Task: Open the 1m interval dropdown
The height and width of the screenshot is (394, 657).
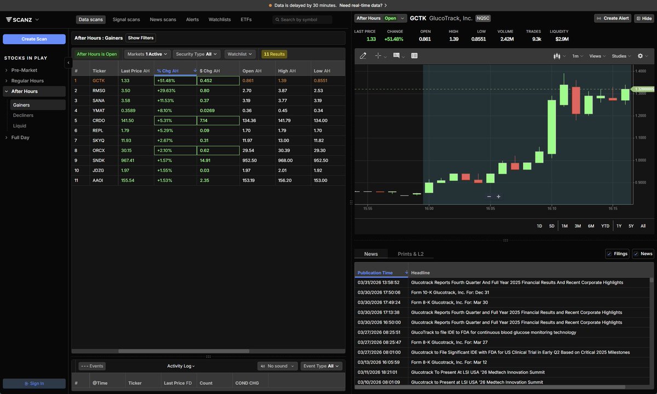Action: [577, 56]
